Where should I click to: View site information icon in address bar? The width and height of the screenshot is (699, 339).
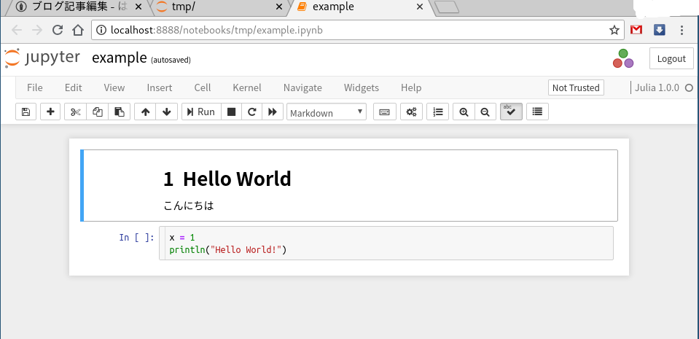click(x=101, y=31)
